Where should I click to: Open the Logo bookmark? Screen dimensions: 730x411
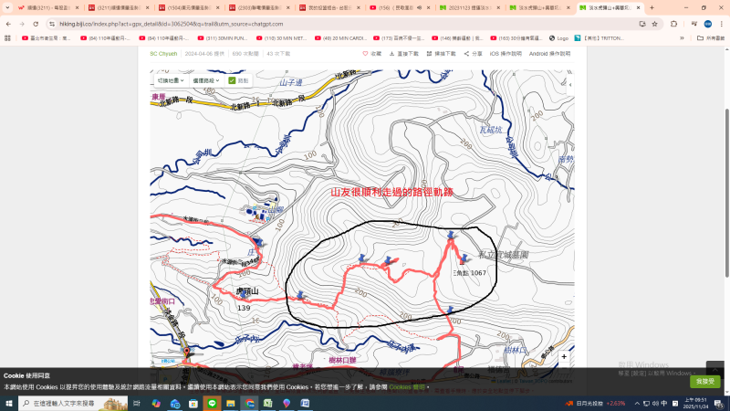(x=558, y=38)
